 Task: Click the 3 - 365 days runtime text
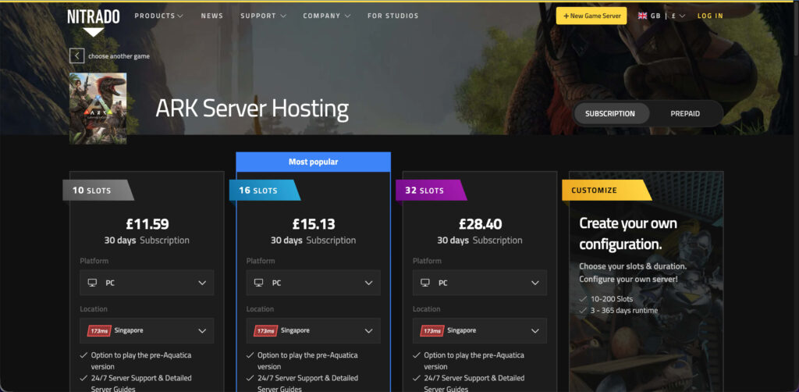[624, 311]
